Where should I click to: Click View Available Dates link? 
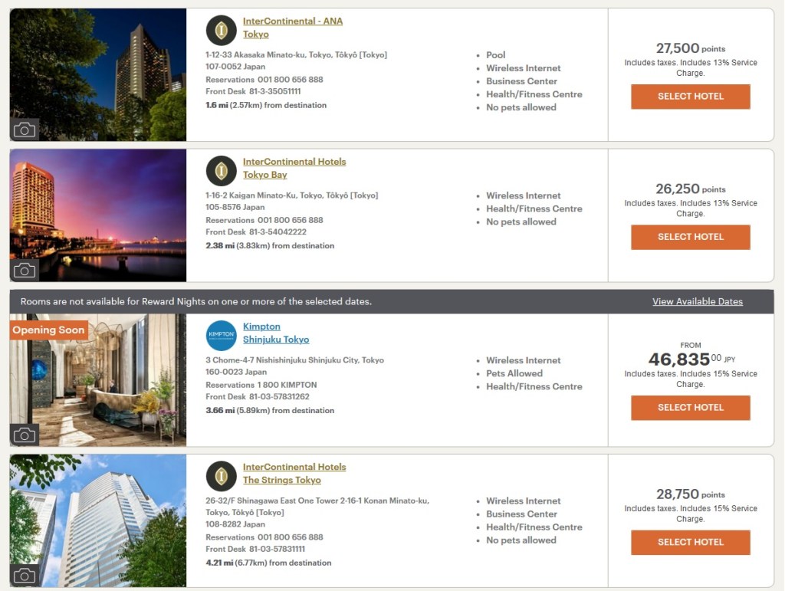(697, 301)
